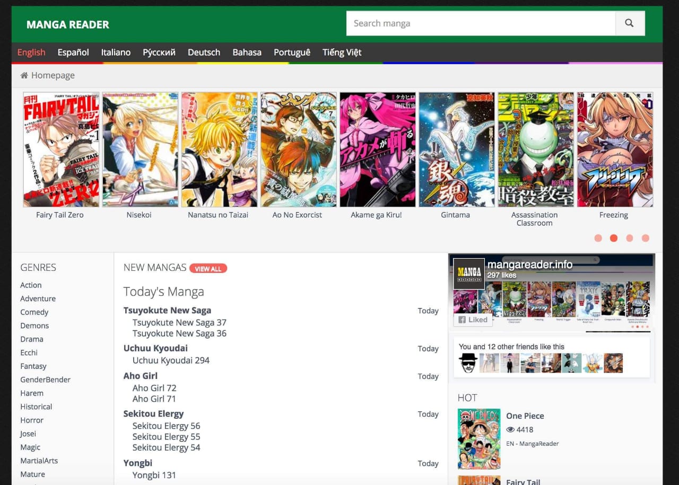Open the Josei genre
This screenshot has height=485, width=679.
coord(28,434)
